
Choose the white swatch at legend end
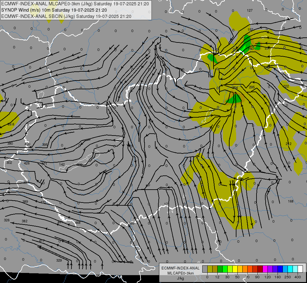300,269
